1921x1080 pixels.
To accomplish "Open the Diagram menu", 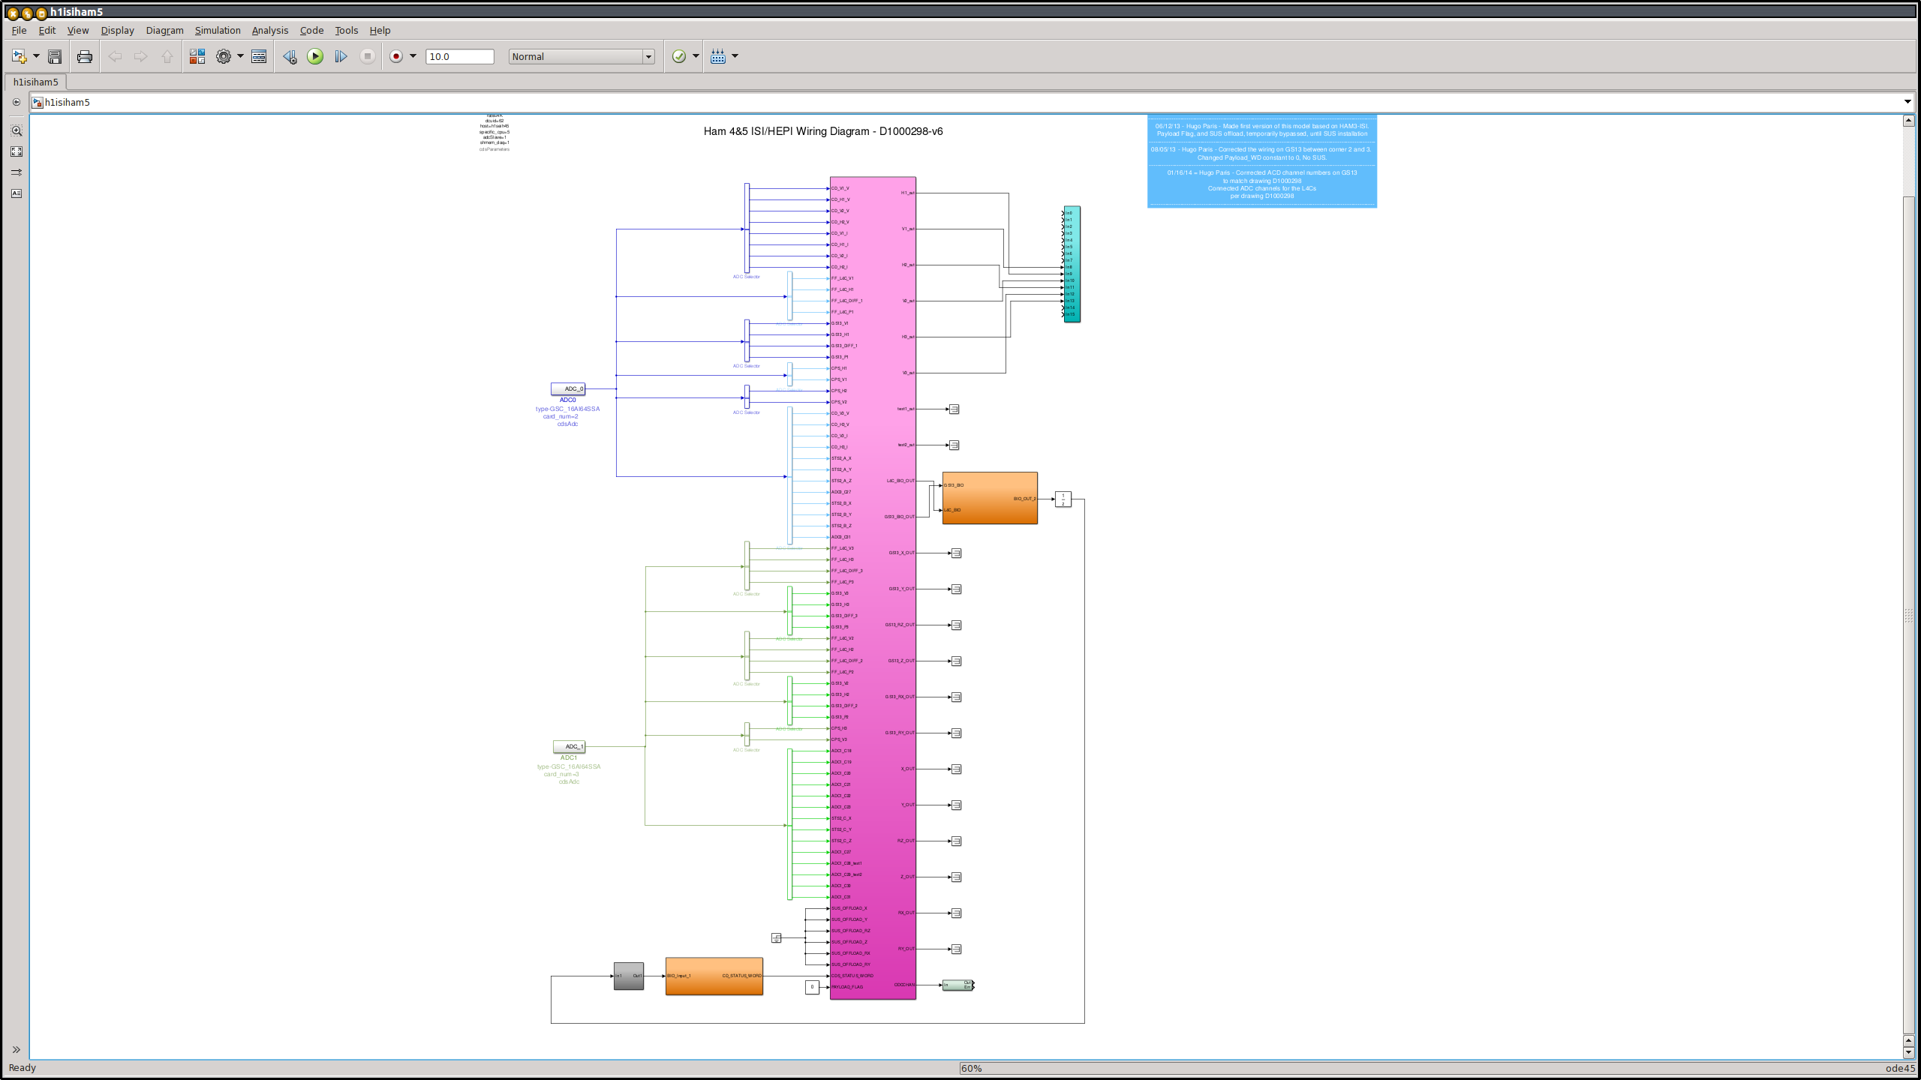I will tap(164, 31).
